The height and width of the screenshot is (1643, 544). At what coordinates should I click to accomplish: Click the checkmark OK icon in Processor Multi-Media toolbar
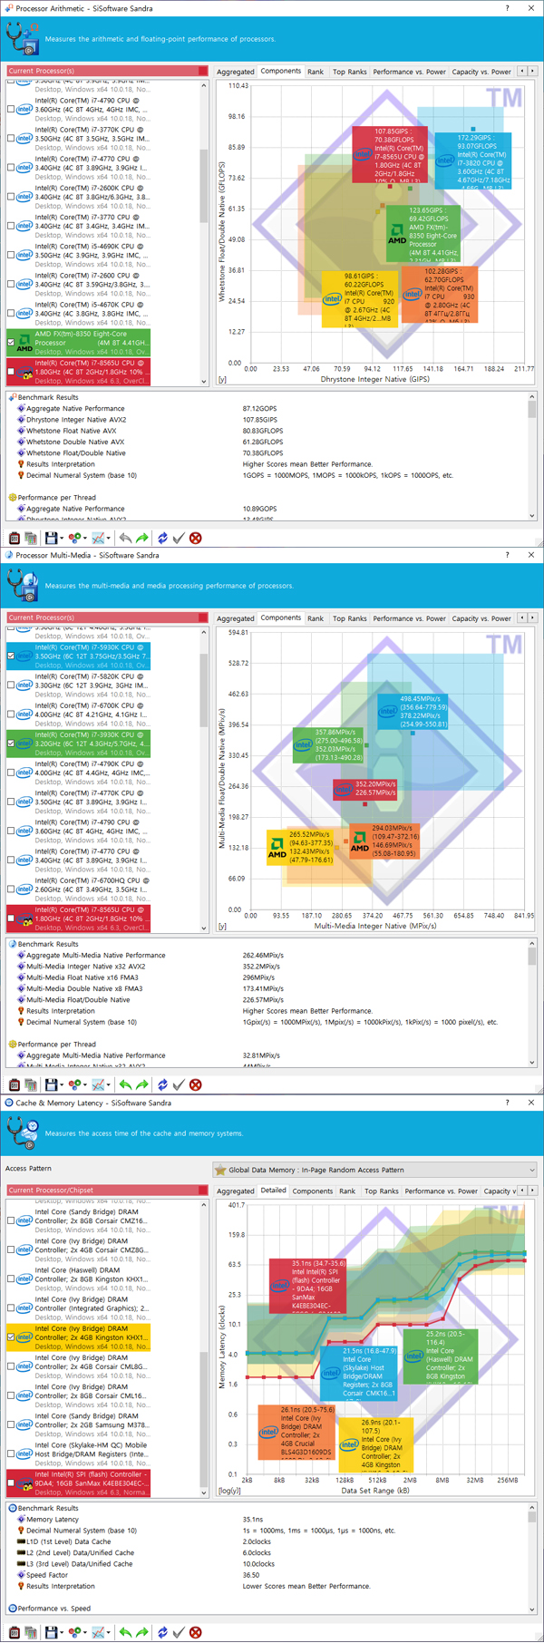point(179,1084)
